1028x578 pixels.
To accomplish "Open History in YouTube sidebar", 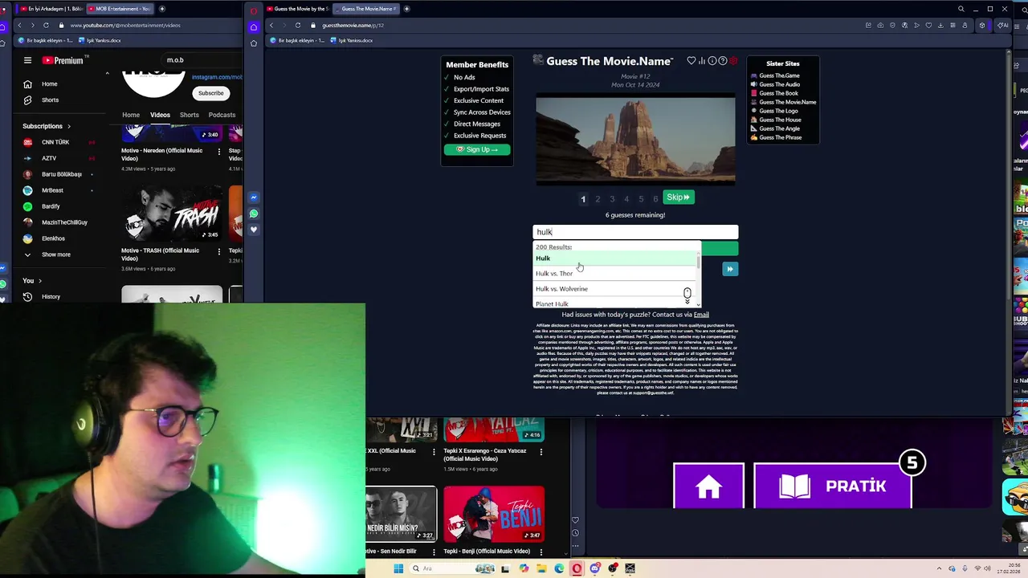I will 51,296.
